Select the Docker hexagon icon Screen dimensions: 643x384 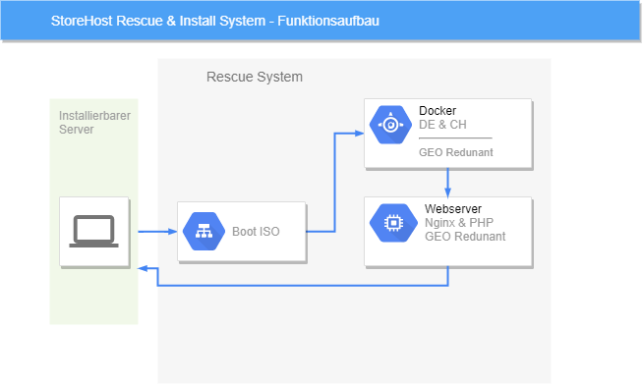point(390,125)
